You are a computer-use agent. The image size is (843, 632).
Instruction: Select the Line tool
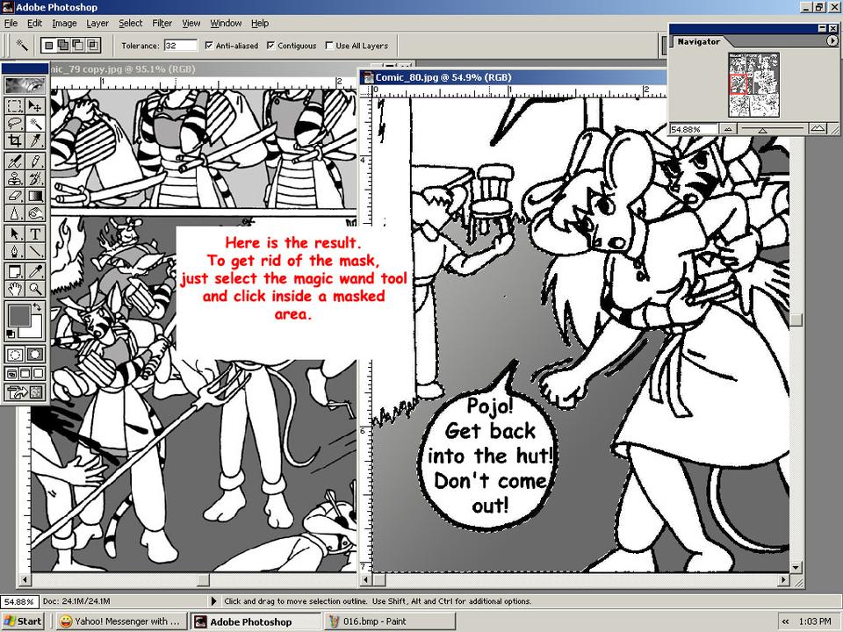(35, 252)
